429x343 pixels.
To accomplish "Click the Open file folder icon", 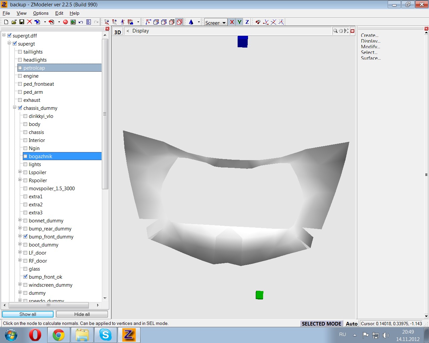I will (14, 22).
